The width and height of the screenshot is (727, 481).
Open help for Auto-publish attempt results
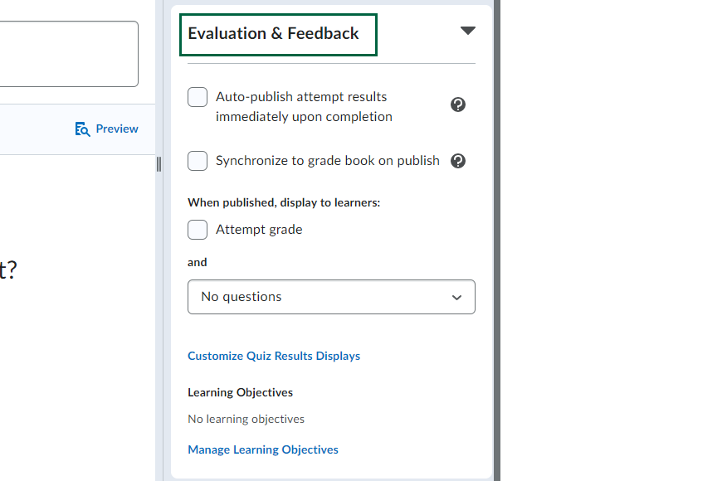(x=458, y=104)
